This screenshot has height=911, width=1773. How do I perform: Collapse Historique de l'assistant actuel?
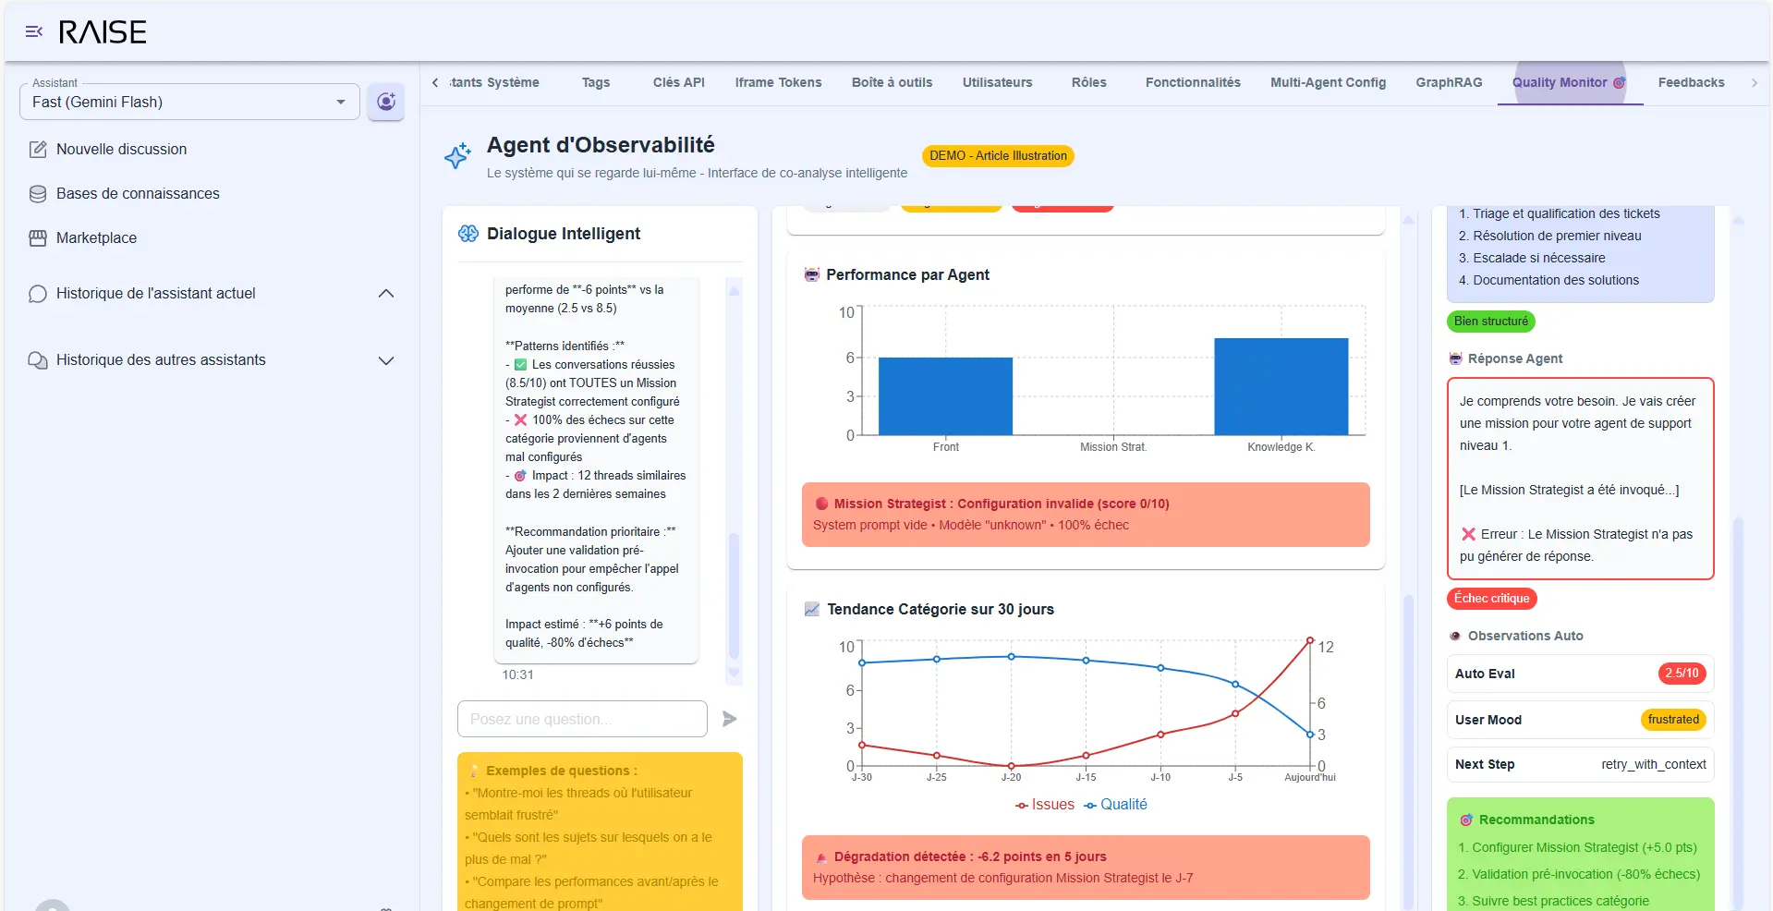pyautogui.click(x=386, y=294)
